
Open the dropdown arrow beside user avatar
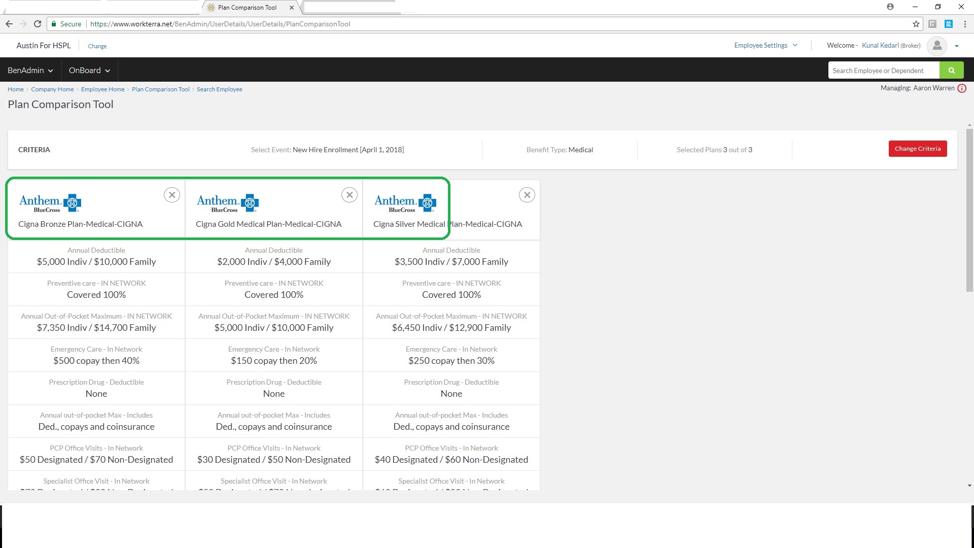pos(957,46)
